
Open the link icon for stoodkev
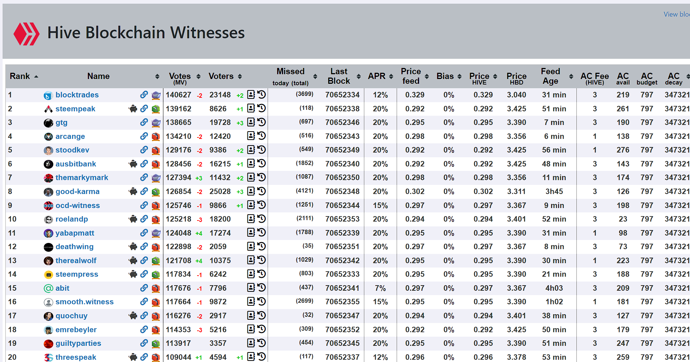pyautogui.click(x=144, y=150)
